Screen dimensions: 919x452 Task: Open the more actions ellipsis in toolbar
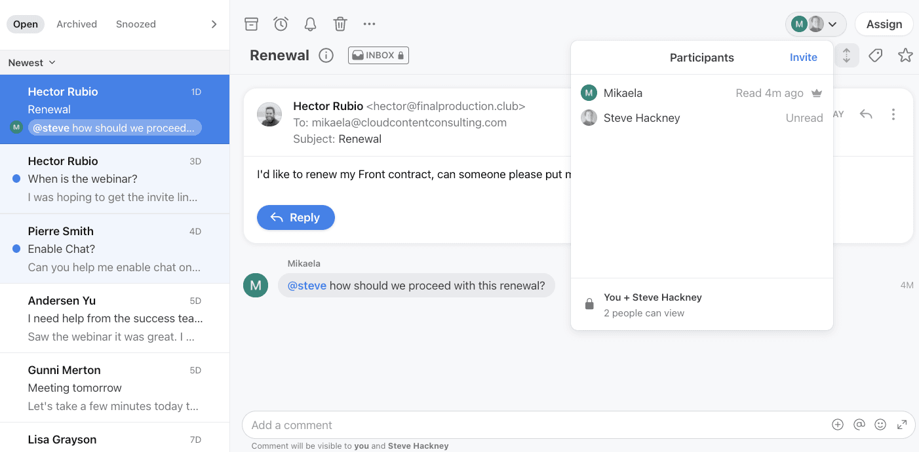tap(369, 24)
